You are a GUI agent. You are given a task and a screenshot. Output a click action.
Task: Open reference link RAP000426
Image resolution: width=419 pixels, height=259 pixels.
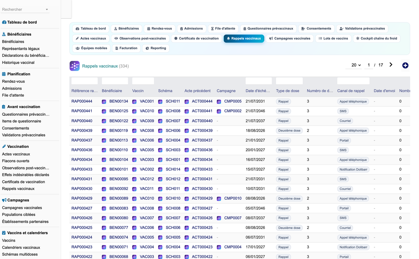[82, 218]
